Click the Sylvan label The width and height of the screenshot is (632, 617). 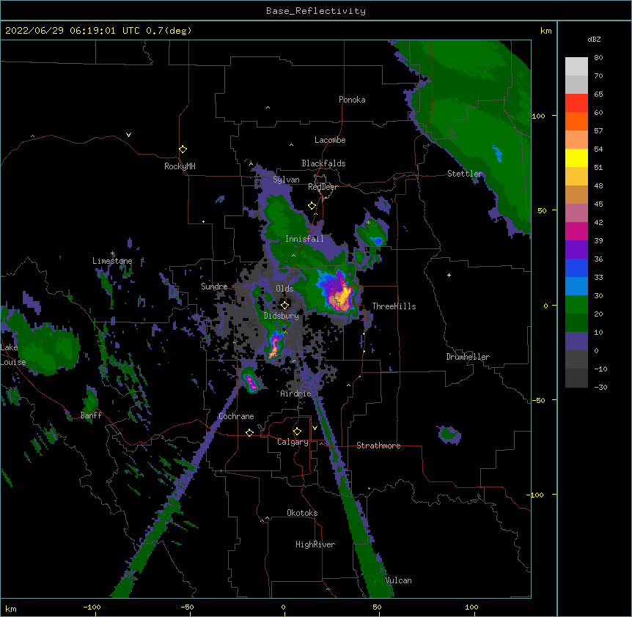pos(286,180)
